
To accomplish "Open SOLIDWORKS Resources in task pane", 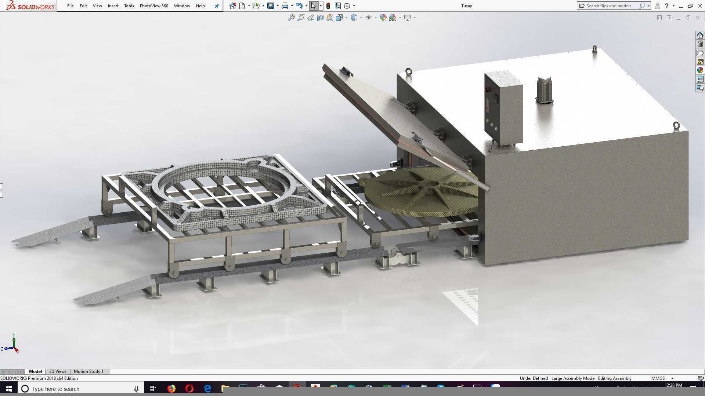I will (700, 35).
